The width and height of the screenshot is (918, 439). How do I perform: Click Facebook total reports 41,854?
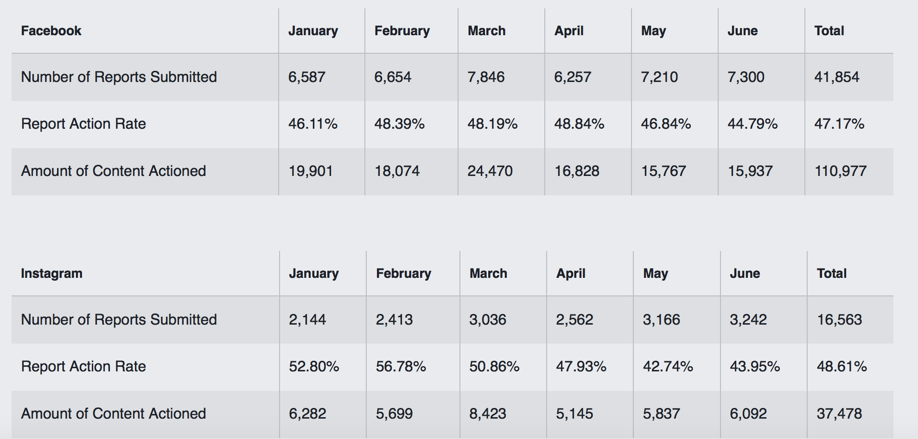tap(837, 77)
